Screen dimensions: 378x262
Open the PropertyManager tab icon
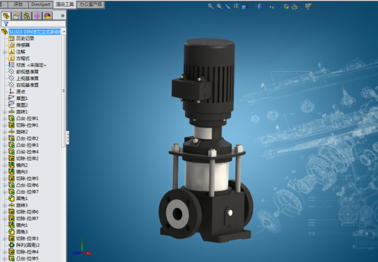pos(16,16)
